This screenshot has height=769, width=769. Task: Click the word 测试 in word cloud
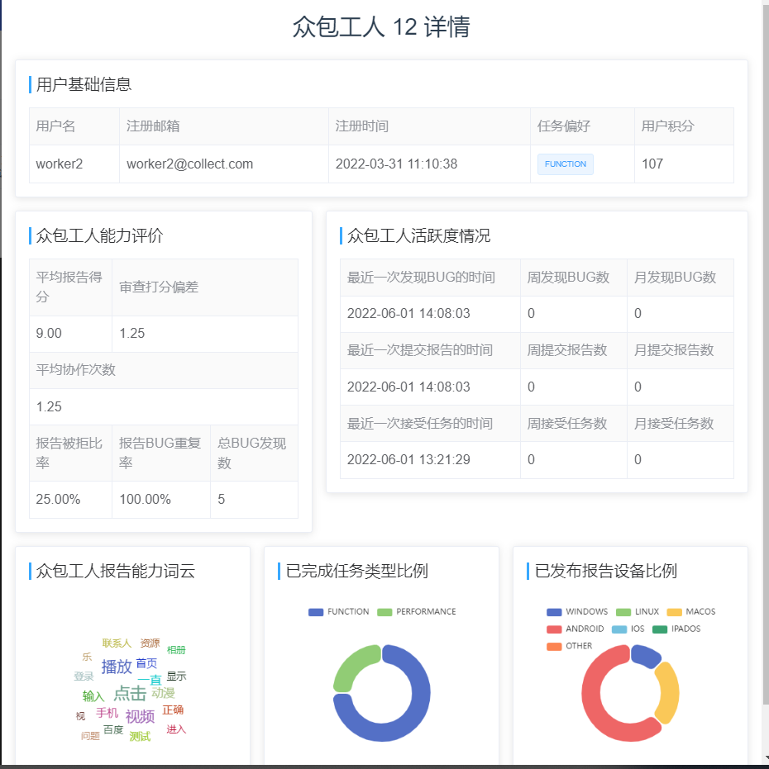point(140,736)
